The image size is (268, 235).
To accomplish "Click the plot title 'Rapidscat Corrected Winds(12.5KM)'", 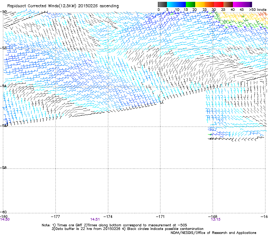I will [42, 6].
